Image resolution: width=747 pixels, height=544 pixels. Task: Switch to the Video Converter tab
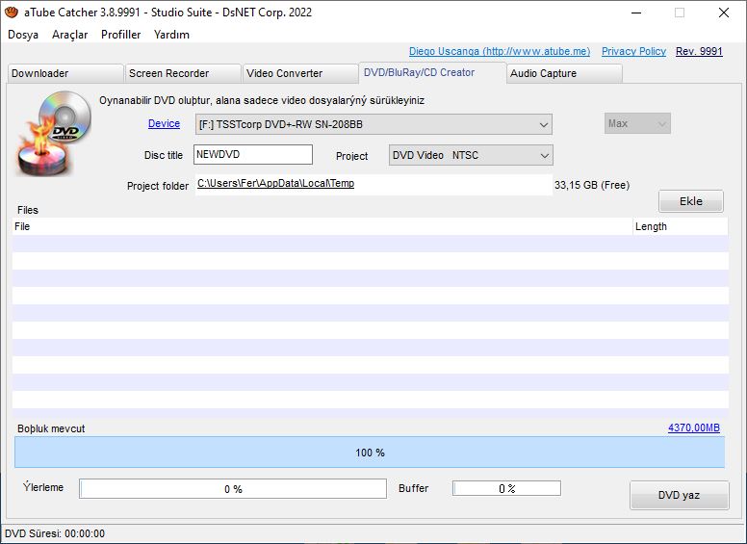pos(300,73)
